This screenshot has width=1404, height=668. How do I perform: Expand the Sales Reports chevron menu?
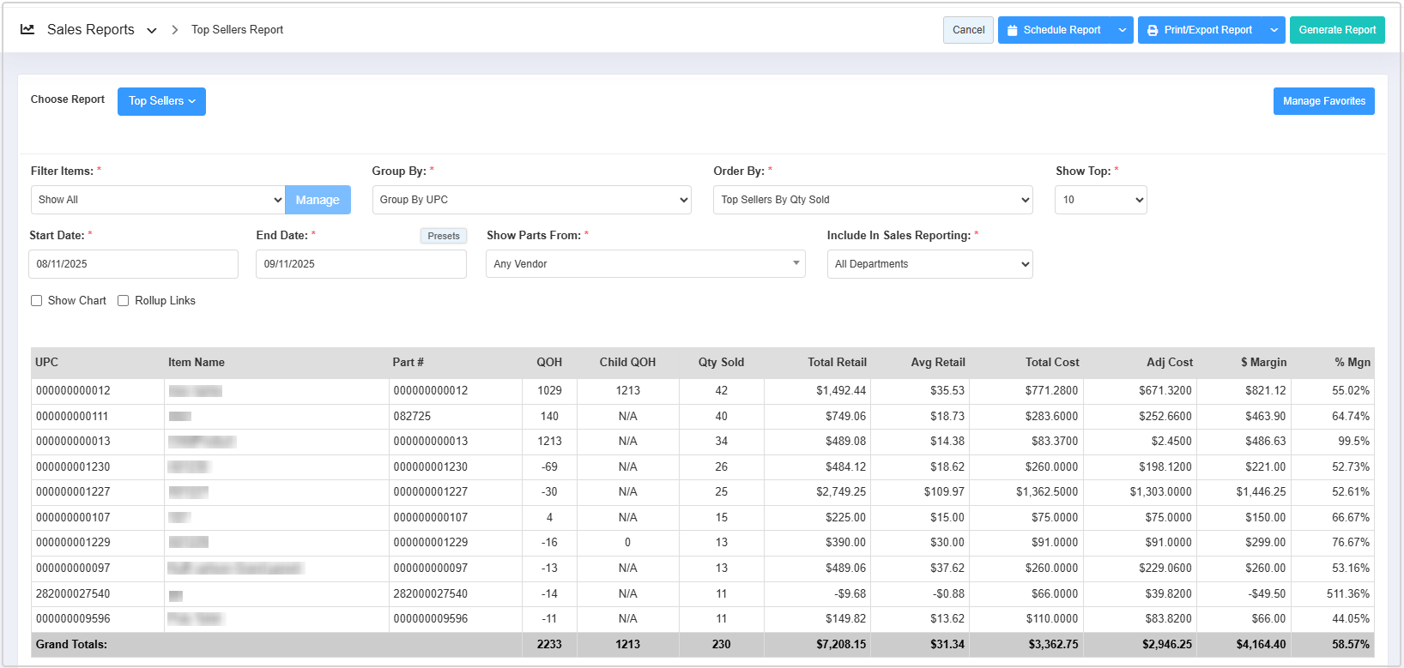click(x=152, y=30)
